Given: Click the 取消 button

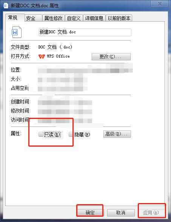Looking at the screenshot, I should pos(121,213).
